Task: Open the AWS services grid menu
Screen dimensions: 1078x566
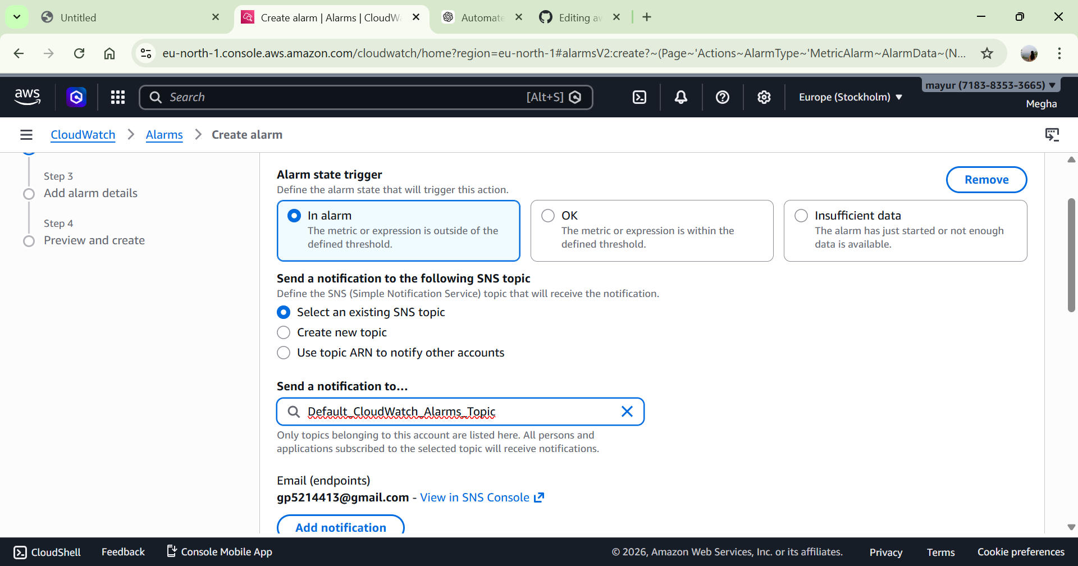Action: [118, 97]
